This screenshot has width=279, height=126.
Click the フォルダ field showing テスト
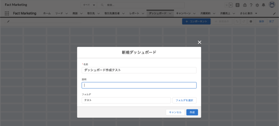pos(126,100)
